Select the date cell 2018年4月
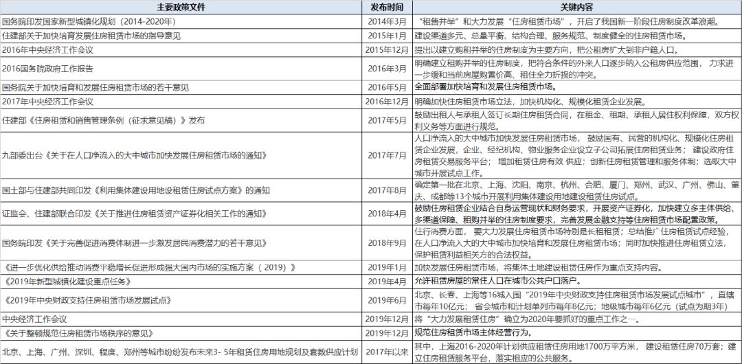742x364 pixels. point(388,214)
